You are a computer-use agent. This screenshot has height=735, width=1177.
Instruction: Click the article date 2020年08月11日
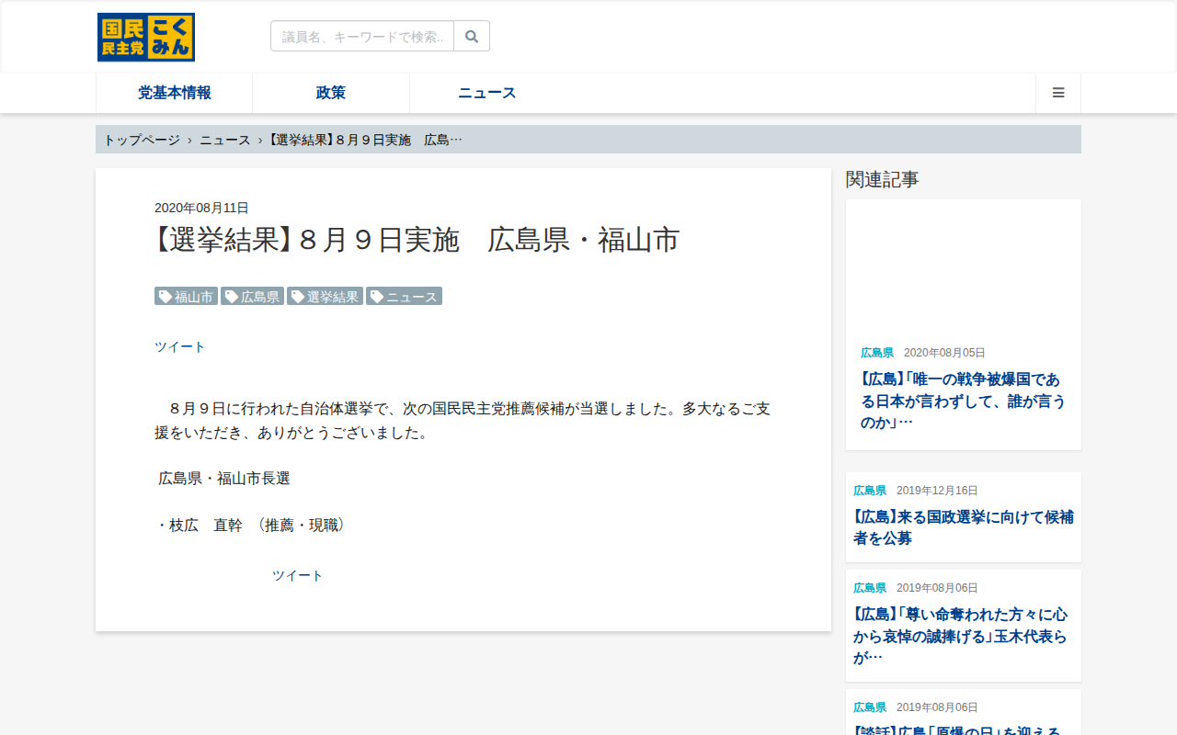pyautogui.click(x=201, y=208)
